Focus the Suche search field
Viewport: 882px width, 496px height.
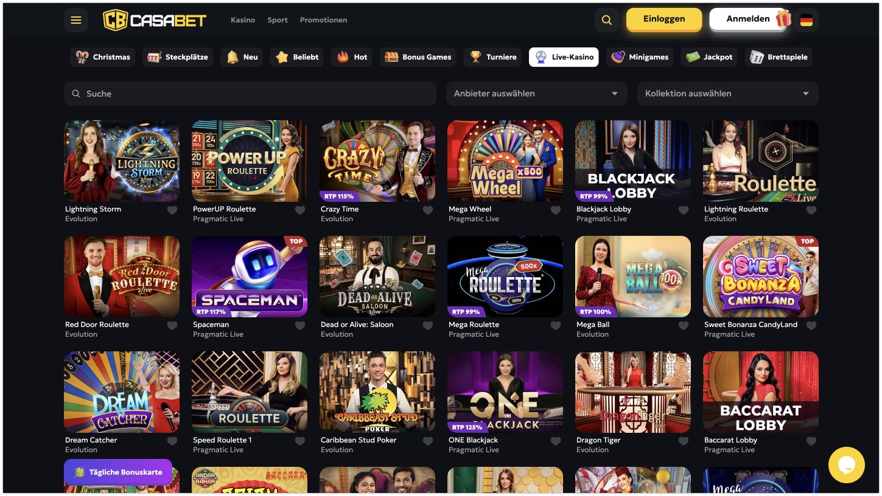250,94
